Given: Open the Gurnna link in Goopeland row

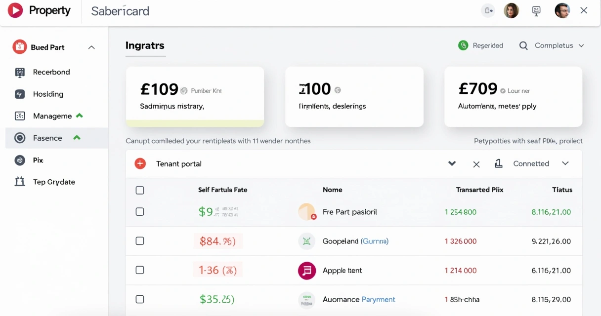Looking at the screenshot, I should coord(375,241).
